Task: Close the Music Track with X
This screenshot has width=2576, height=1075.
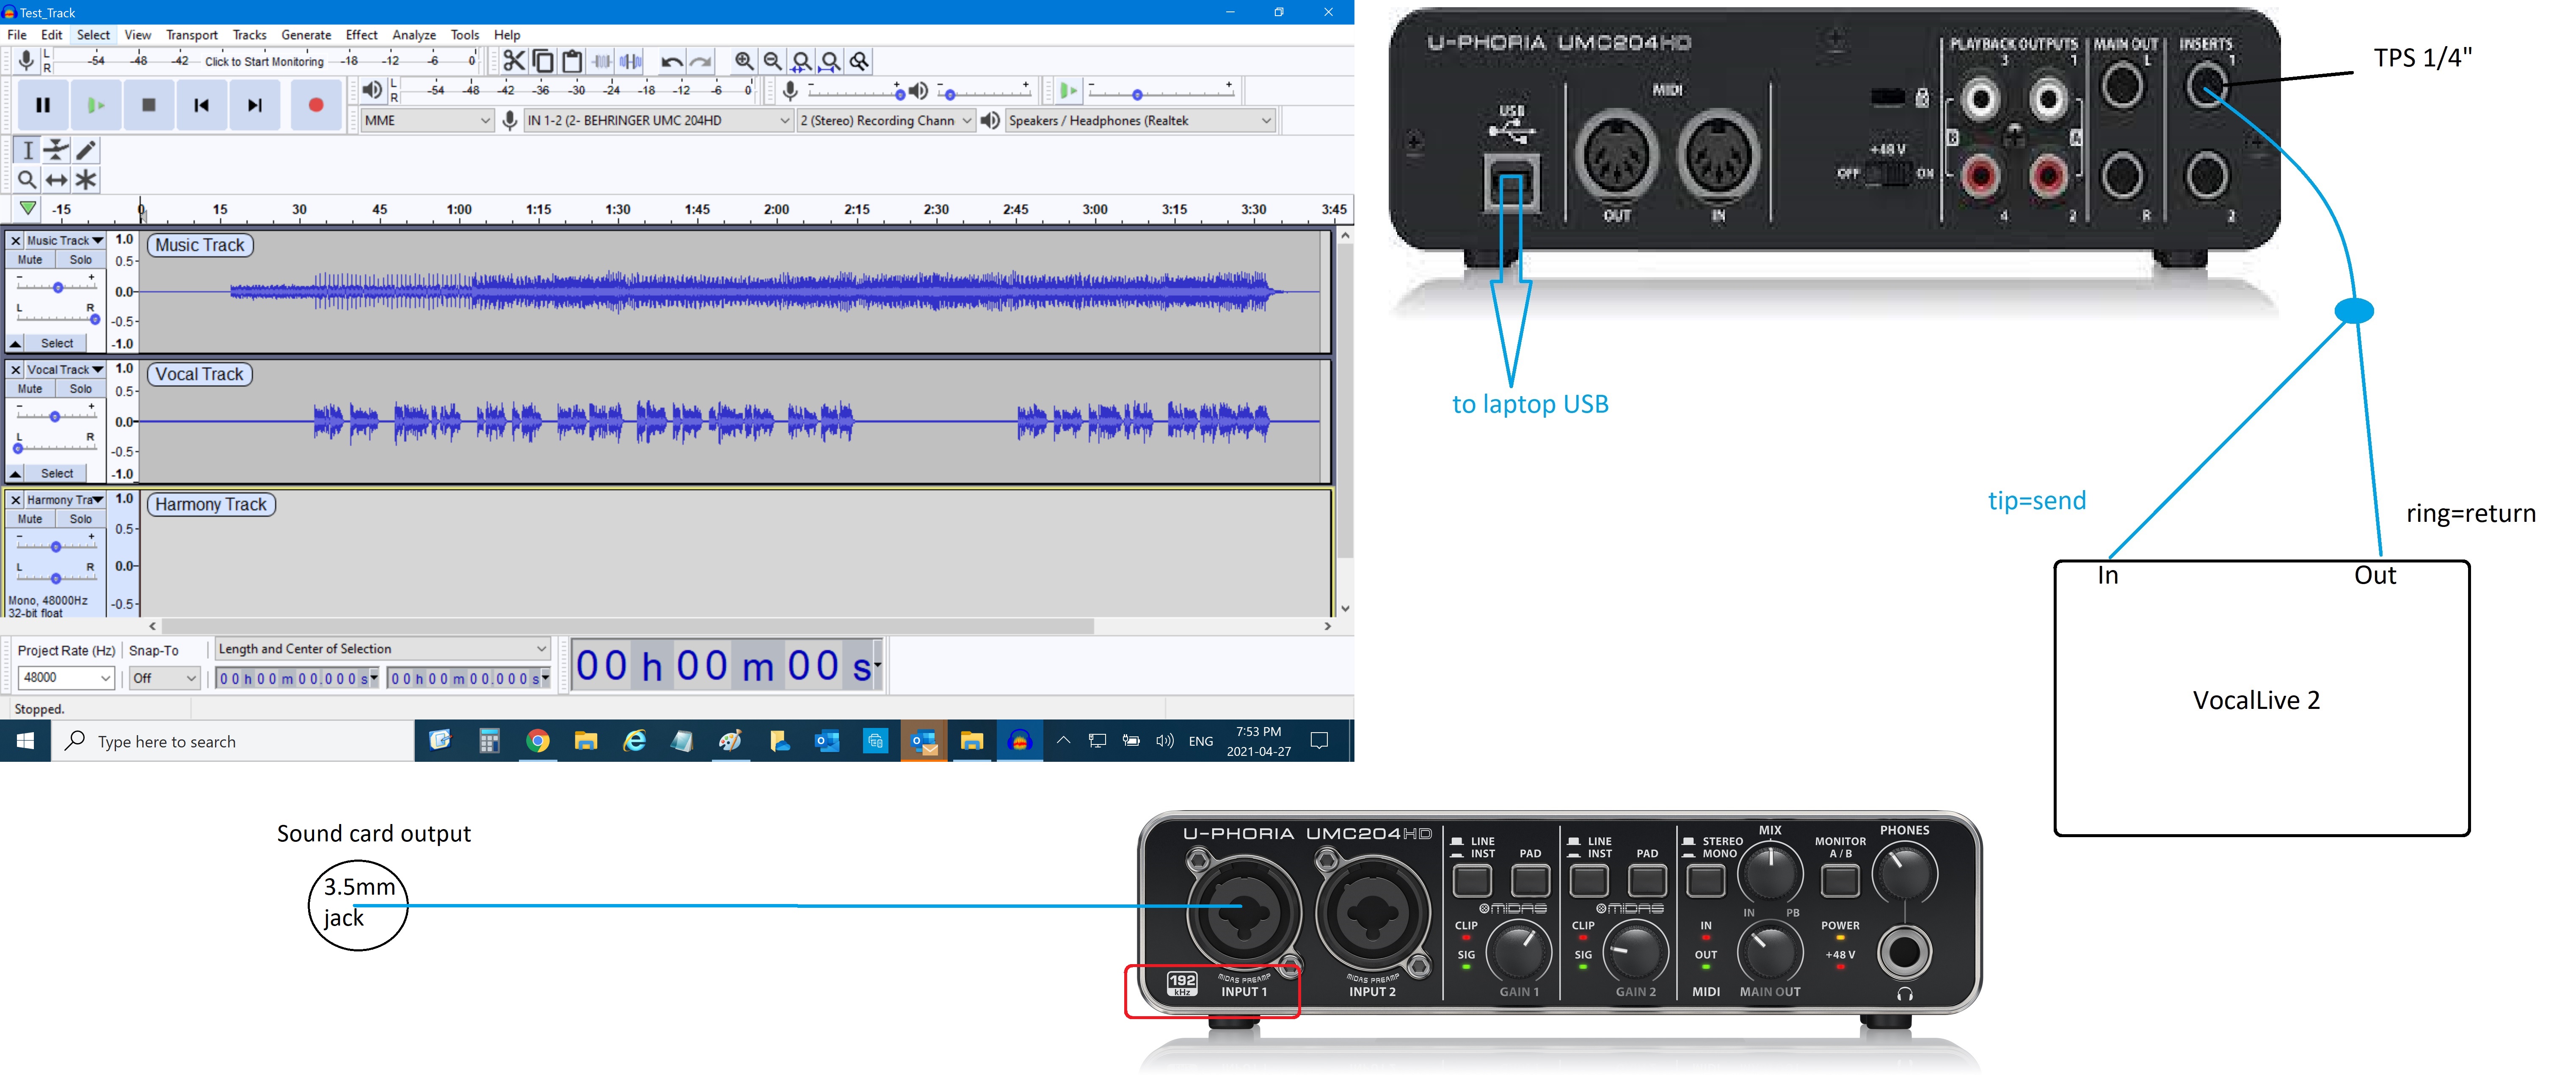Action: coord(15,240)
